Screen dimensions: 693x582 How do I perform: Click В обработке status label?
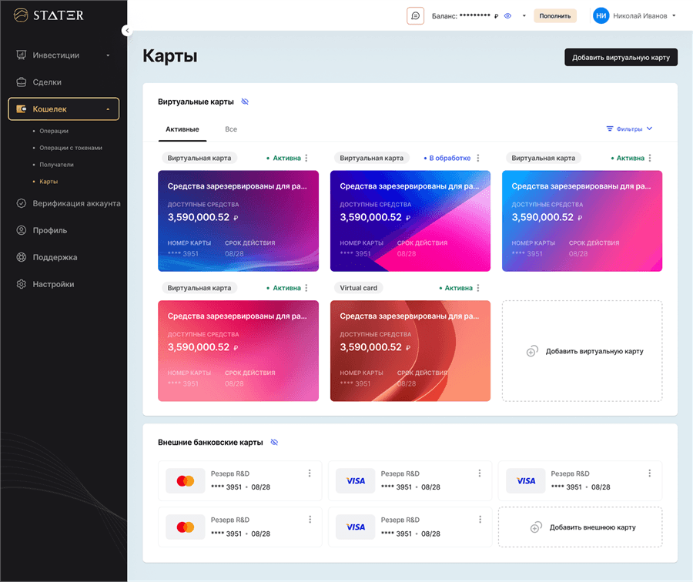pyautogui.click(x=447, y=159)
